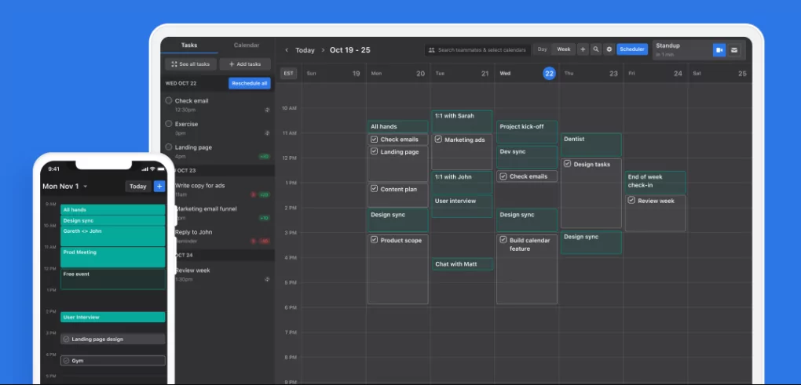Click Search teammates & select calendars field

(x=477, y=50)
